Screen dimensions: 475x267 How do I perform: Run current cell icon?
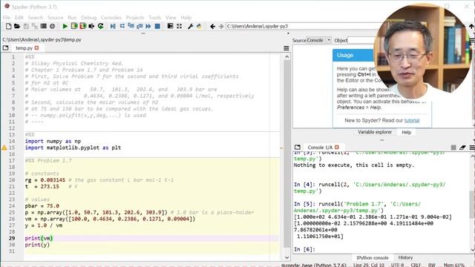point(74,27)
